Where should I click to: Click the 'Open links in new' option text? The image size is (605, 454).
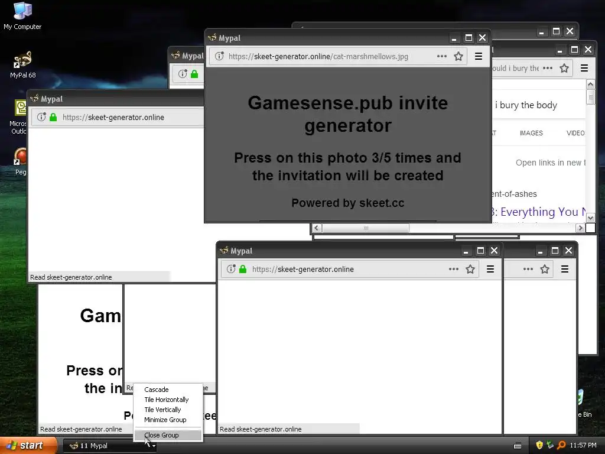[550, 163]
